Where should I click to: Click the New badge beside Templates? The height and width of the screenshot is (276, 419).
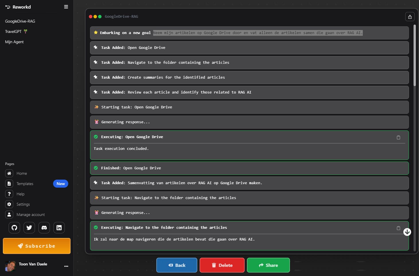[x=61, y=184]
